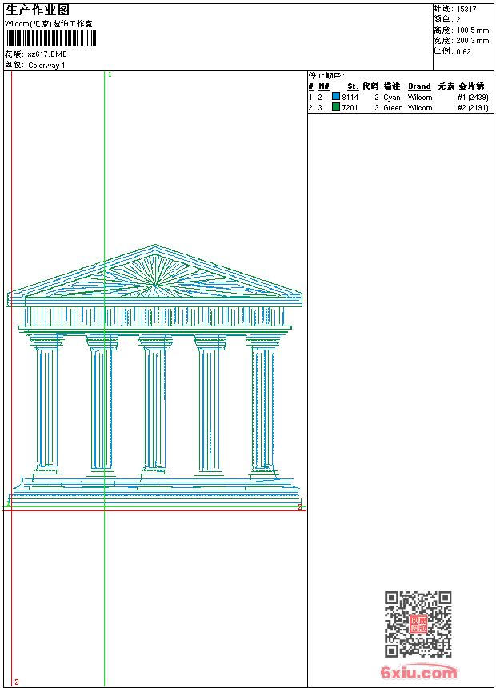Click the Colorway 1 label
Viewport: 496px width, 688px height.
click(x=47, y=66)
